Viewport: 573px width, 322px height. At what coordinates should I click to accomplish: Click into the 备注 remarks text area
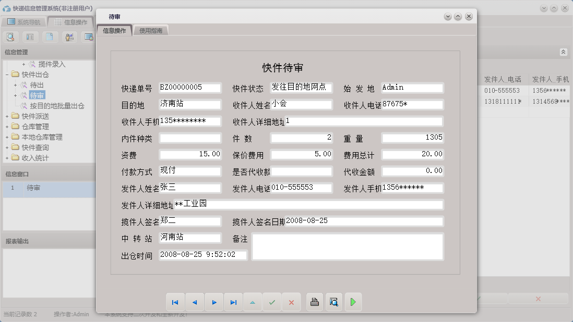(x=347, y=245)
